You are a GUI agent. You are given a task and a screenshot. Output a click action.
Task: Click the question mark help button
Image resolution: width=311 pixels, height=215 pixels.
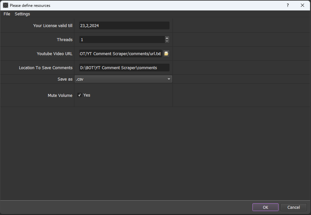click(x=288, y=5)
